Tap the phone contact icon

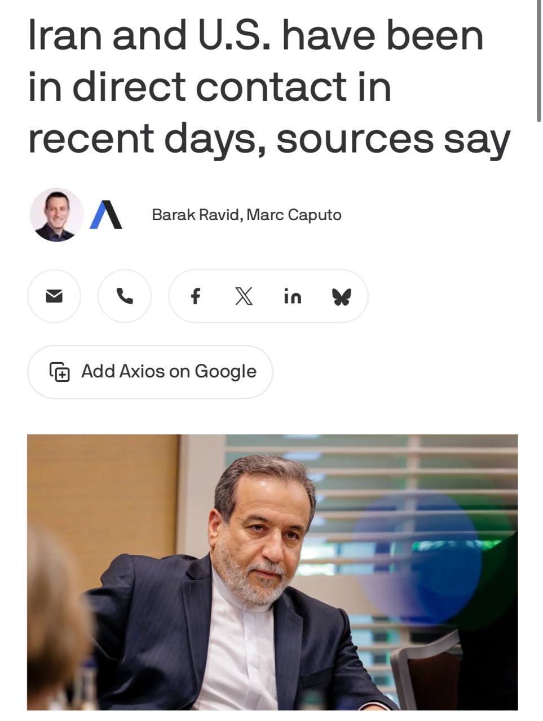tap(125, 296)
